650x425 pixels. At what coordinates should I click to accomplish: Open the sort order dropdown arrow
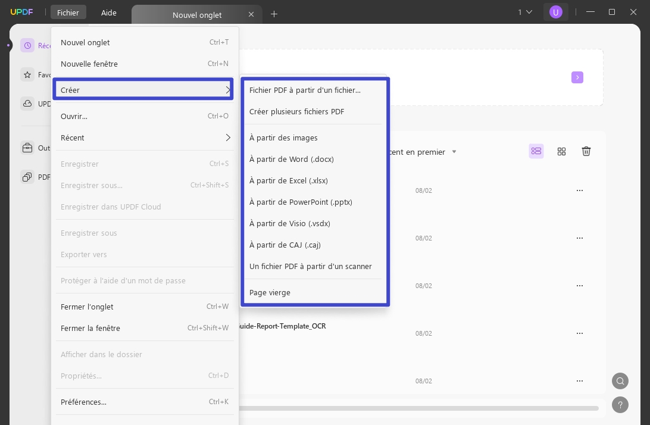coord(454,152)
